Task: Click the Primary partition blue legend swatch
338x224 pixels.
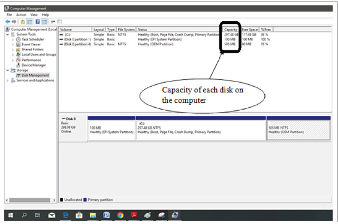Action: [x=85, y=200]
